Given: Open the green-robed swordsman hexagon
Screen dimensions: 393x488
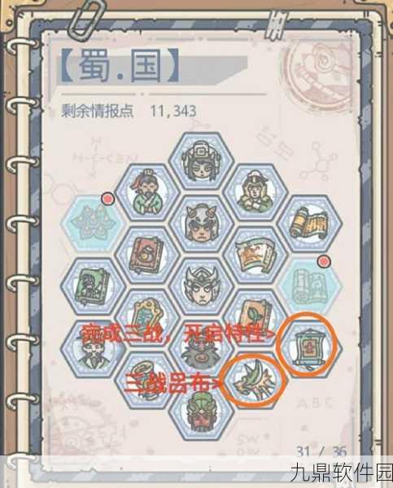Looking at the screenshot, I should [146, 193].
